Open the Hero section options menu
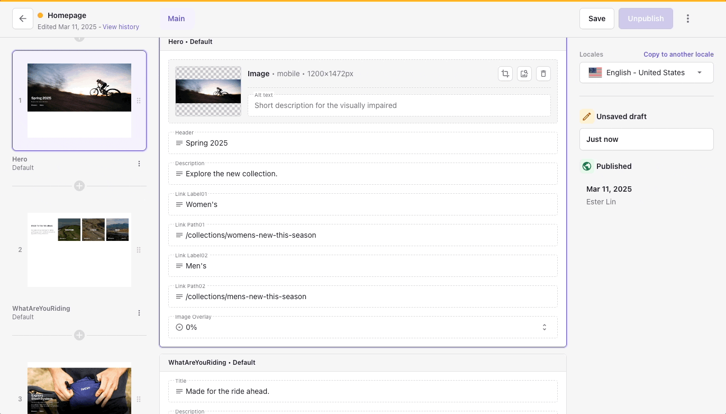The image size is (726, 414). (139, 164)
